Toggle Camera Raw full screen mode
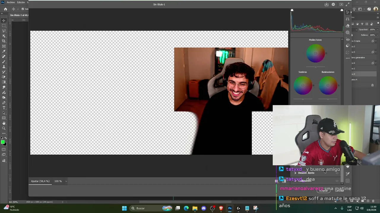380x213 pixels. [x=348, y=4]
